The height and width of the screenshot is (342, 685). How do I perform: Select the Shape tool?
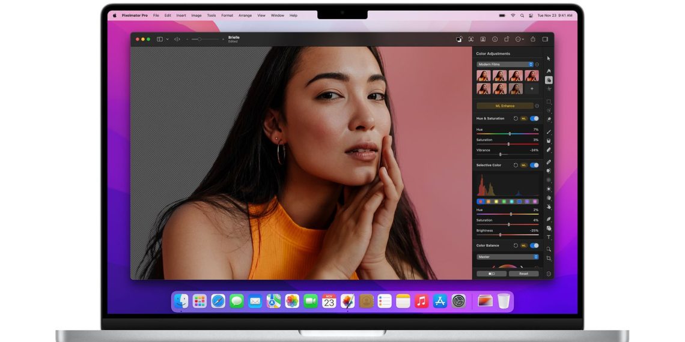(549, 228)
